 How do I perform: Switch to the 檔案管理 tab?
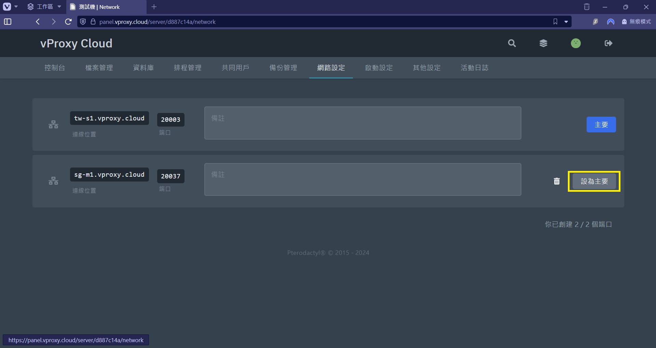99,68
